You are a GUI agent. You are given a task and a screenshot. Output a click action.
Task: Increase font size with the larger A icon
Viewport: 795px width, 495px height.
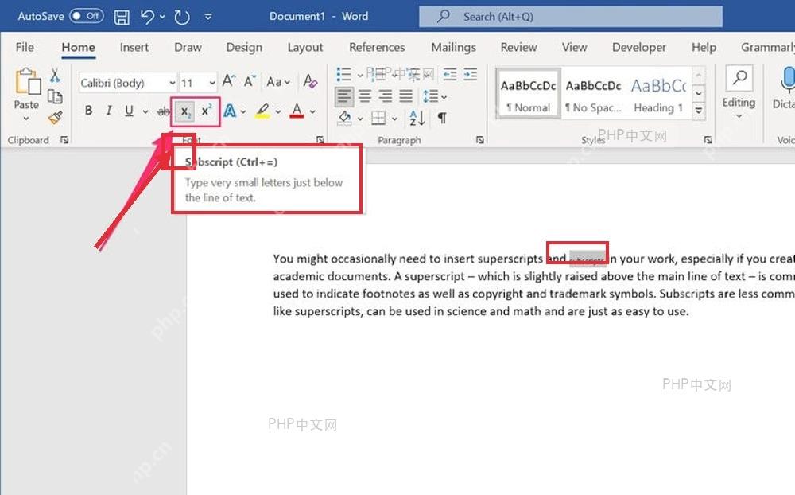pos(229,80)
